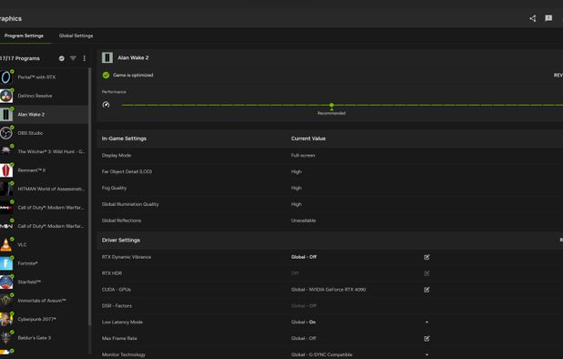Select Remnant II icon
This screenshot has width=563, height=359.
click(5, 170)
